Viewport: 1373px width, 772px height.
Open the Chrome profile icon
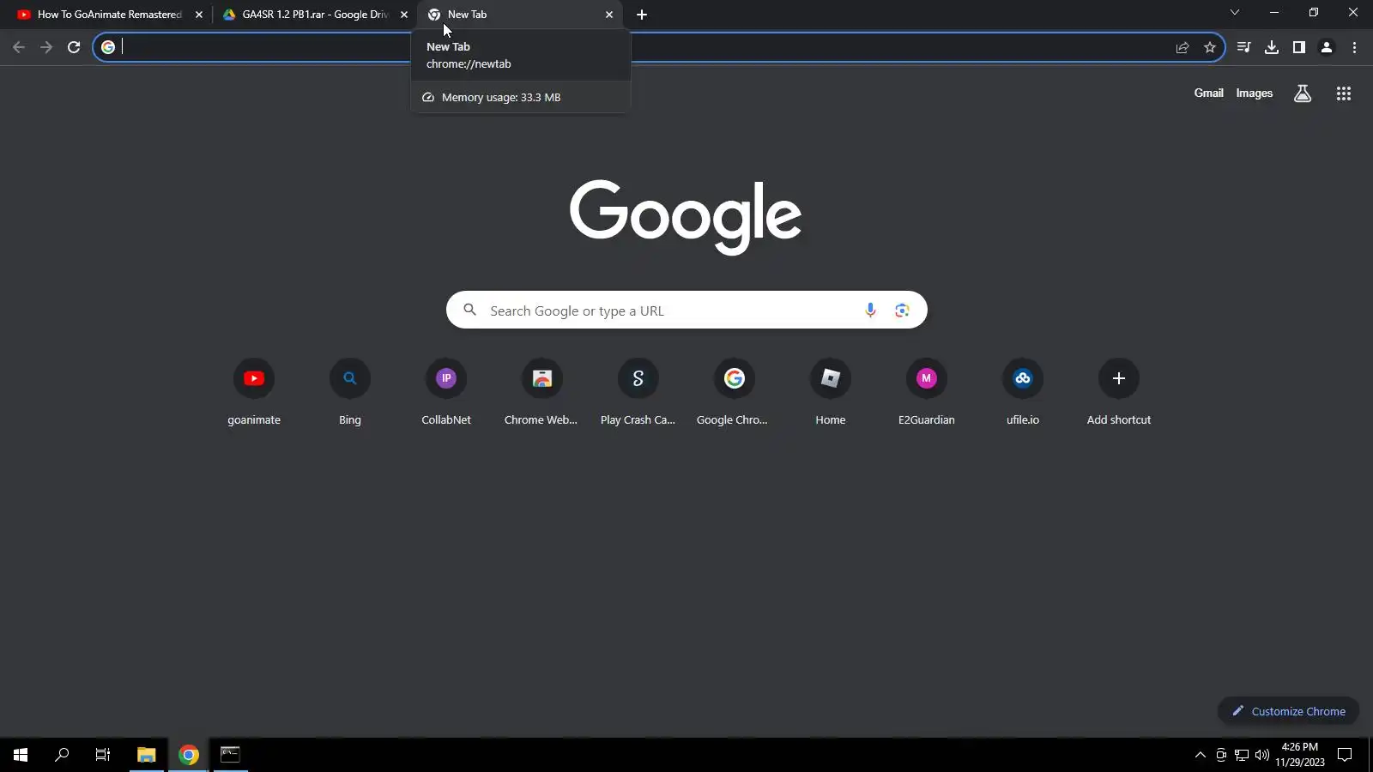1327,47
